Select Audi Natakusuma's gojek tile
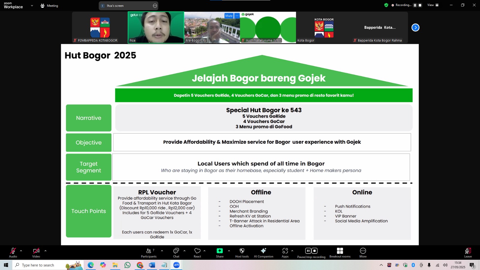Screen dimensions: 480x270 tap(268, 28)
